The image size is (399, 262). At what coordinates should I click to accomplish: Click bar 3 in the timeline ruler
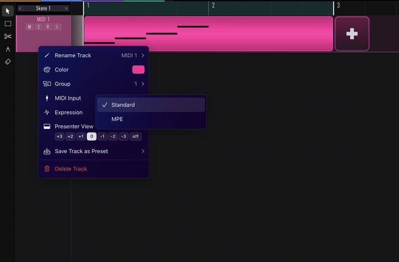(339, 6)
